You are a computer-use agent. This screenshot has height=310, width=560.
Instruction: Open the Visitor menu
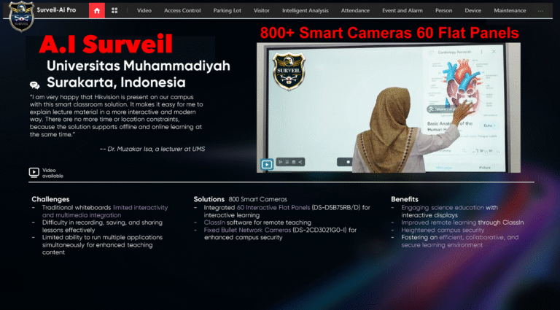tap(262, 11)
